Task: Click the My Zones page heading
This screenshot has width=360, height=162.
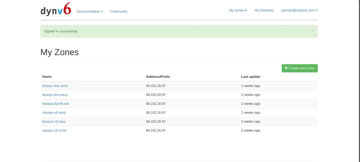Action: (x=59, y=52)
